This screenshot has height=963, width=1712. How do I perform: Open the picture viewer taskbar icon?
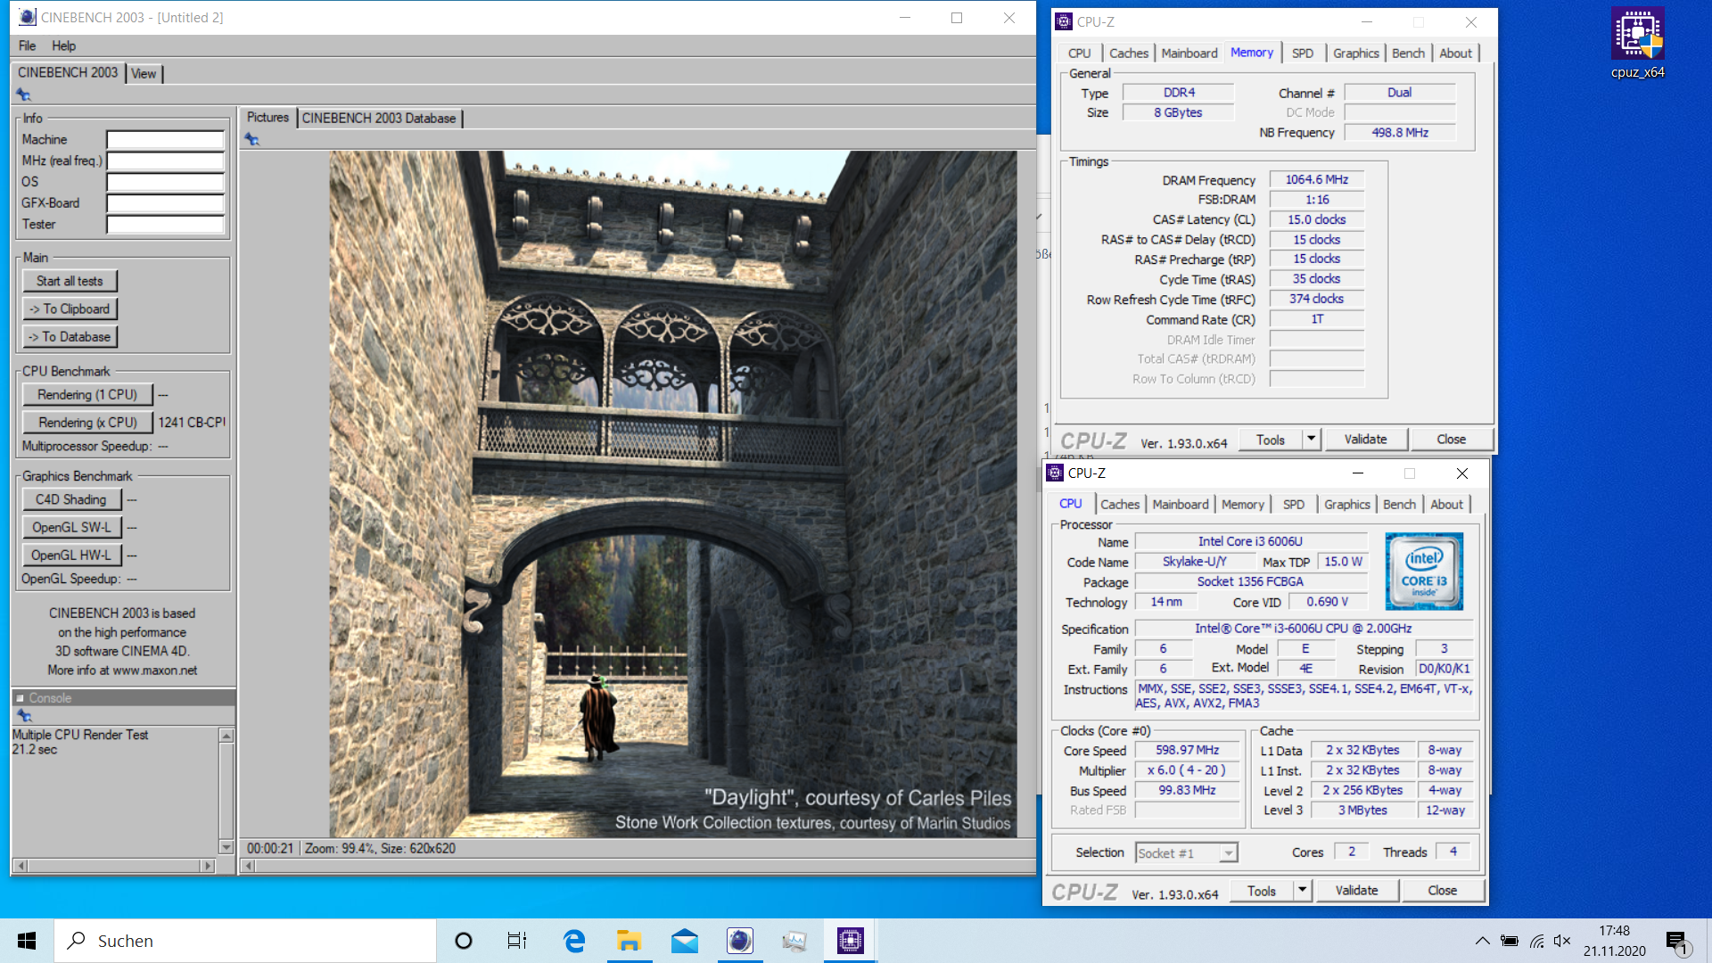[x=794, y=941]
